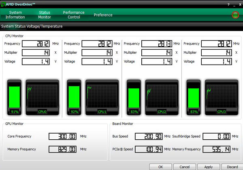Open the System Information tab
Screen dimensions: 243x170
[15, 15]
